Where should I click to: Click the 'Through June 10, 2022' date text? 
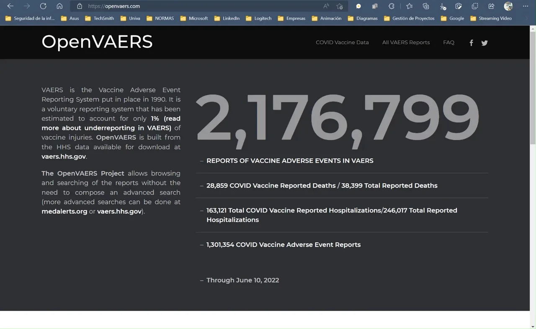click(x=242, y=280)
